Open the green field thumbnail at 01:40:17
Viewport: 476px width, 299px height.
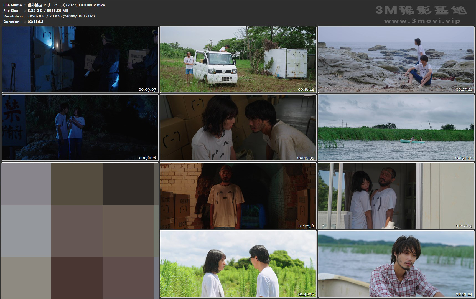[238, 264]
